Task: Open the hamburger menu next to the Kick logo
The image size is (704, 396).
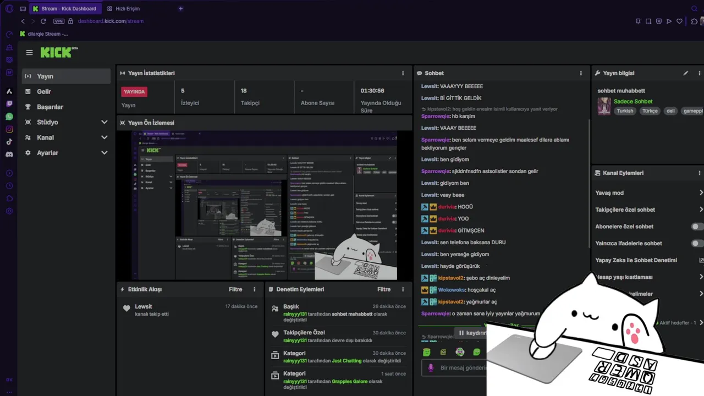Action: click(x=29, y=53)
